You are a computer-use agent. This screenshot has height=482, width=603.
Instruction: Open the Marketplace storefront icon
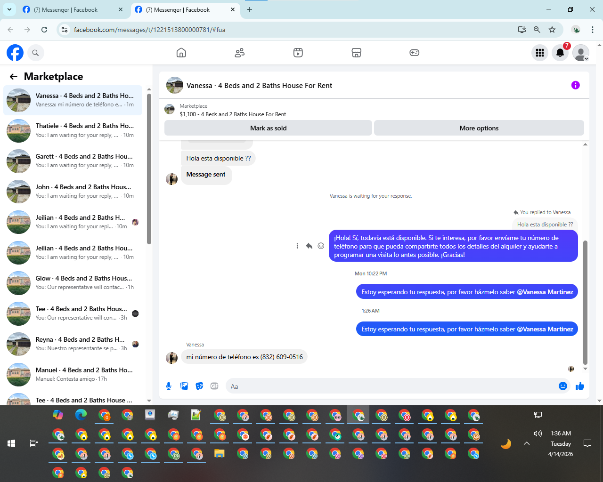[x=357, y=53]
